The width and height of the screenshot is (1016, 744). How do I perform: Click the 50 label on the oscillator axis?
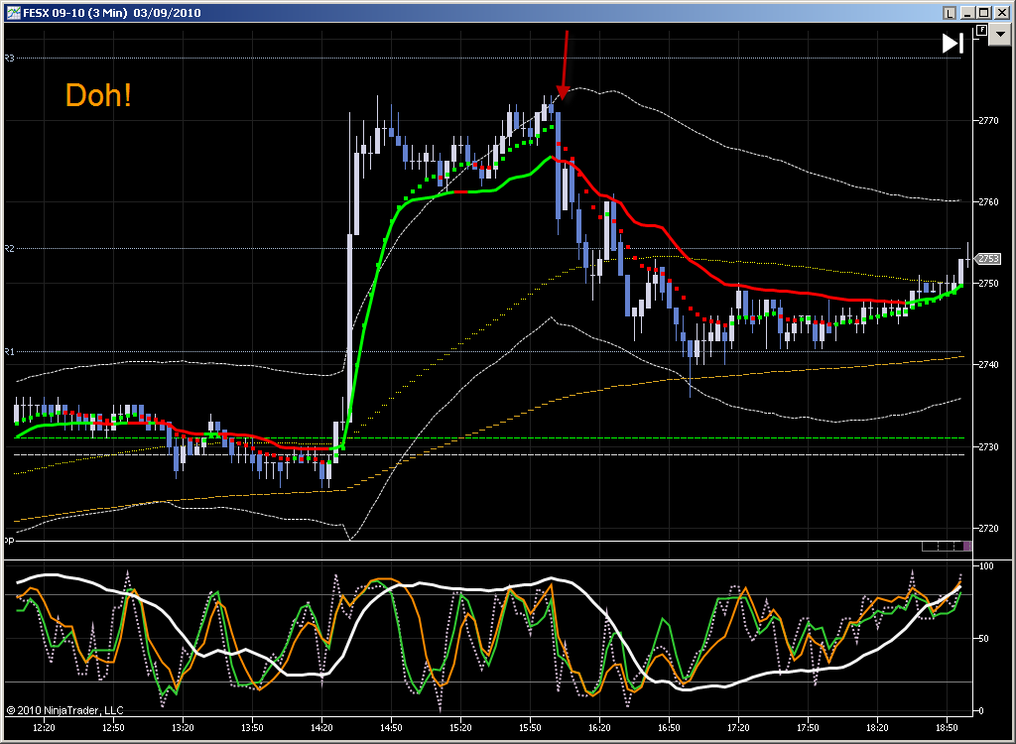[x=985, y=639]
